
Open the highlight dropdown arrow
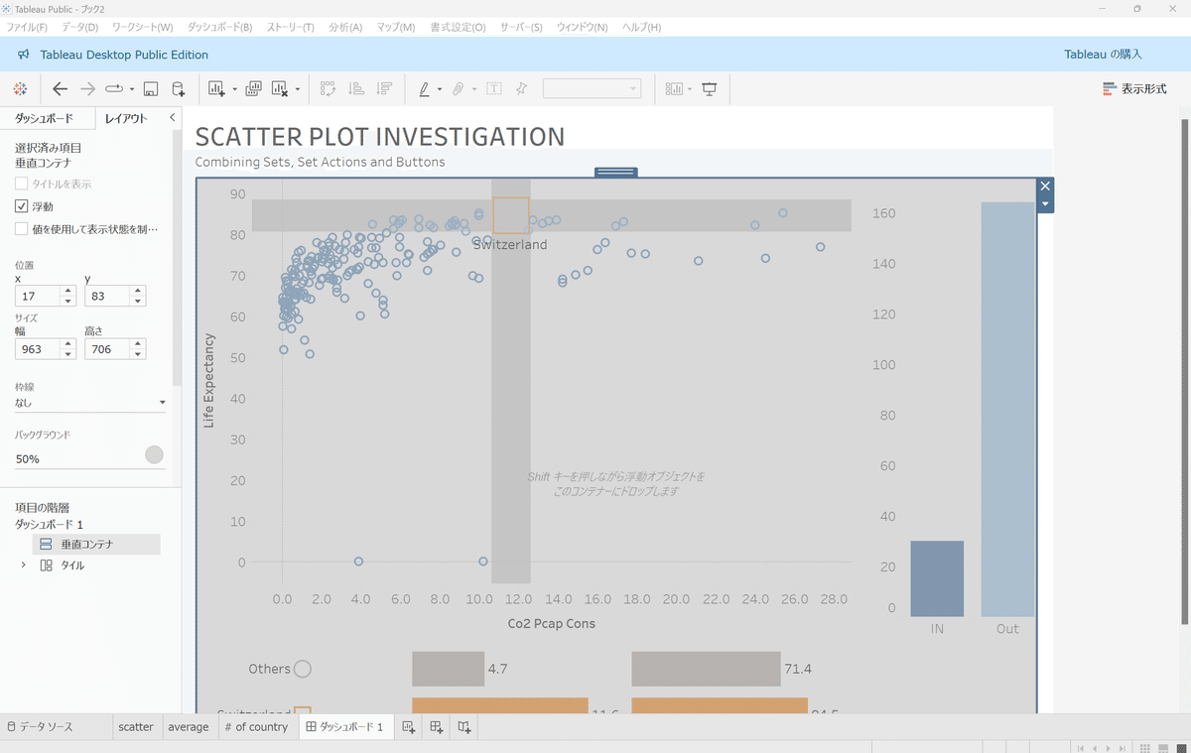(440, 89)
